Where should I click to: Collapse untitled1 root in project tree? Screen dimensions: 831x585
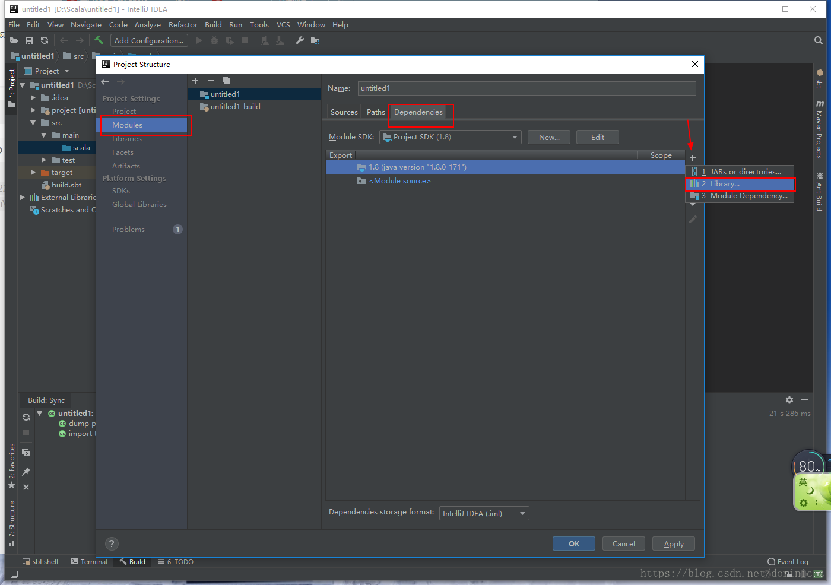pos(23,85)
